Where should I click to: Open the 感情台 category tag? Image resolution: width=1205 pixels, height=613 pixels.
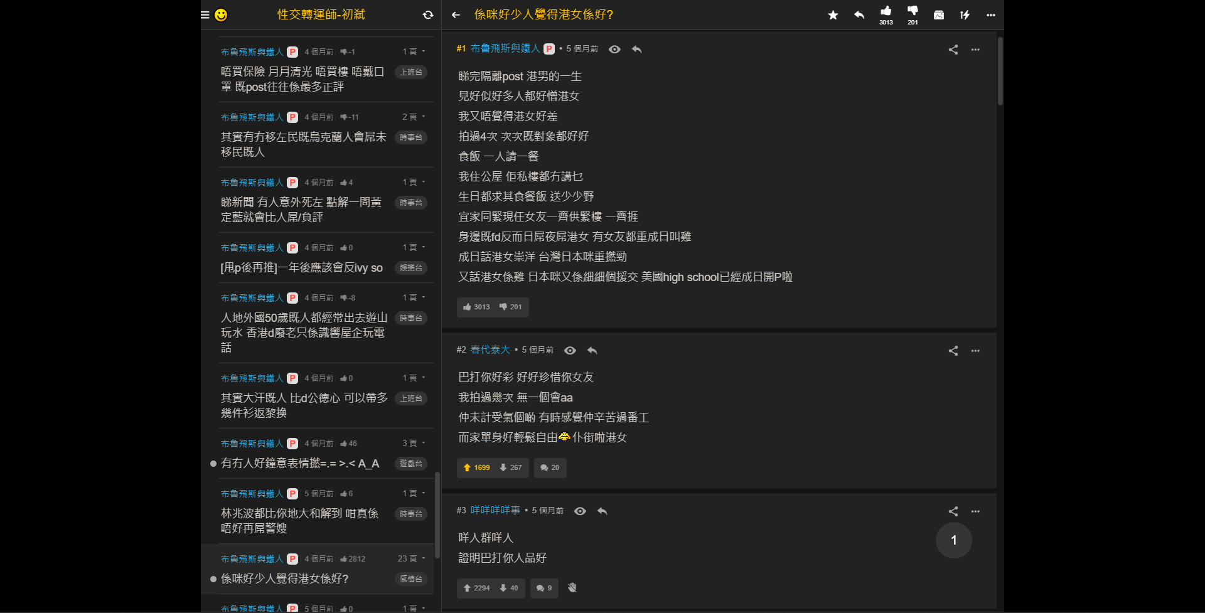coord(411,578)
